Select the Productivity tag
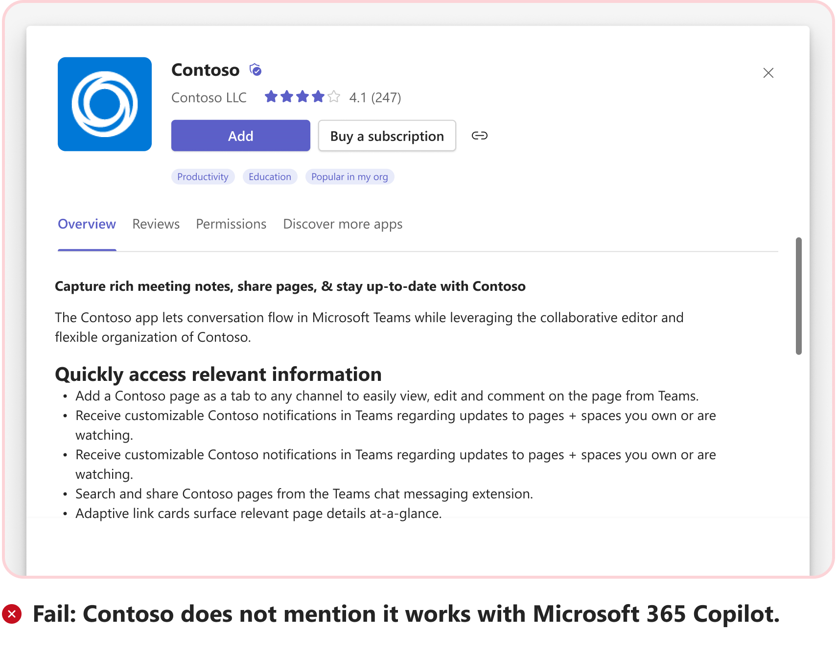The image size is (837, 657). [x=203, y=176]
